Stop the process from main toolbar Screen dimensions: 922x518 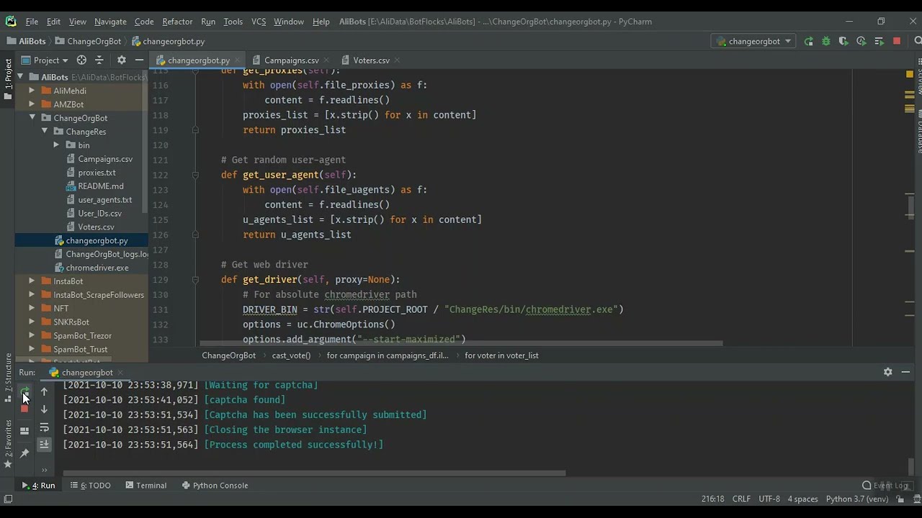(x=897, y=41)
